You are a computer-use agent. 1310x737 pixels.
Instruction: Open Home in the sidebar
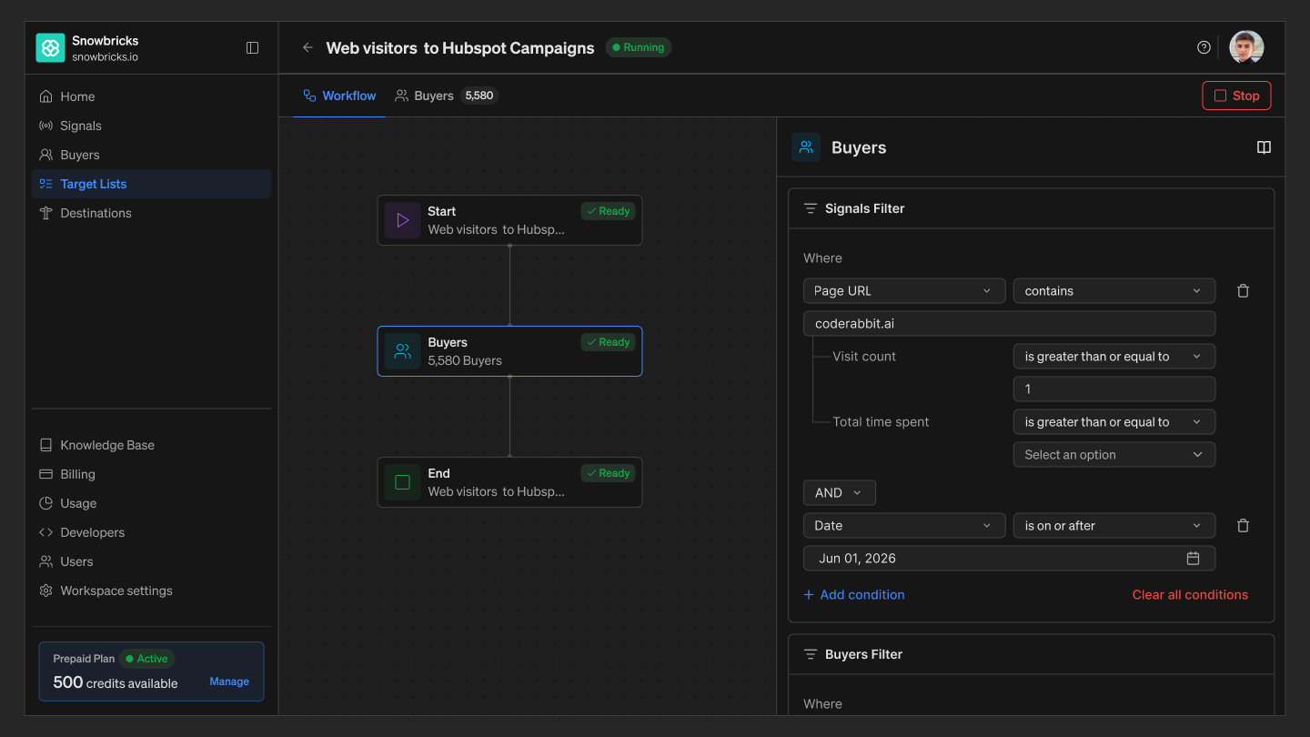tap(151, 96)
